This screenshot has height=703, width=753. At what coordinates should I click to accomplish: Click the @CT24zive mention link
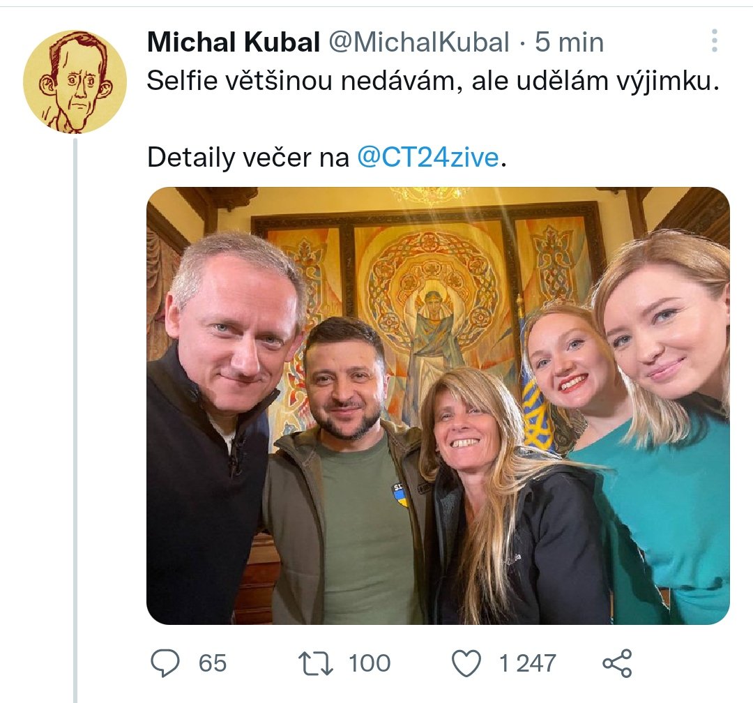tap(428, 158)
